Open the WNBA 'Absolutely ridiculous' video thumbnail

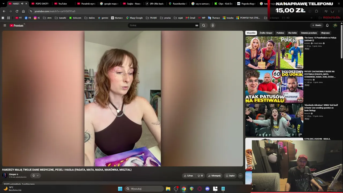(x=274, y=120)
